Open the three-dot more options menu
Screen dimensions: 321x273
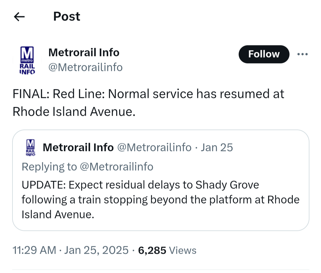(303, 54)
